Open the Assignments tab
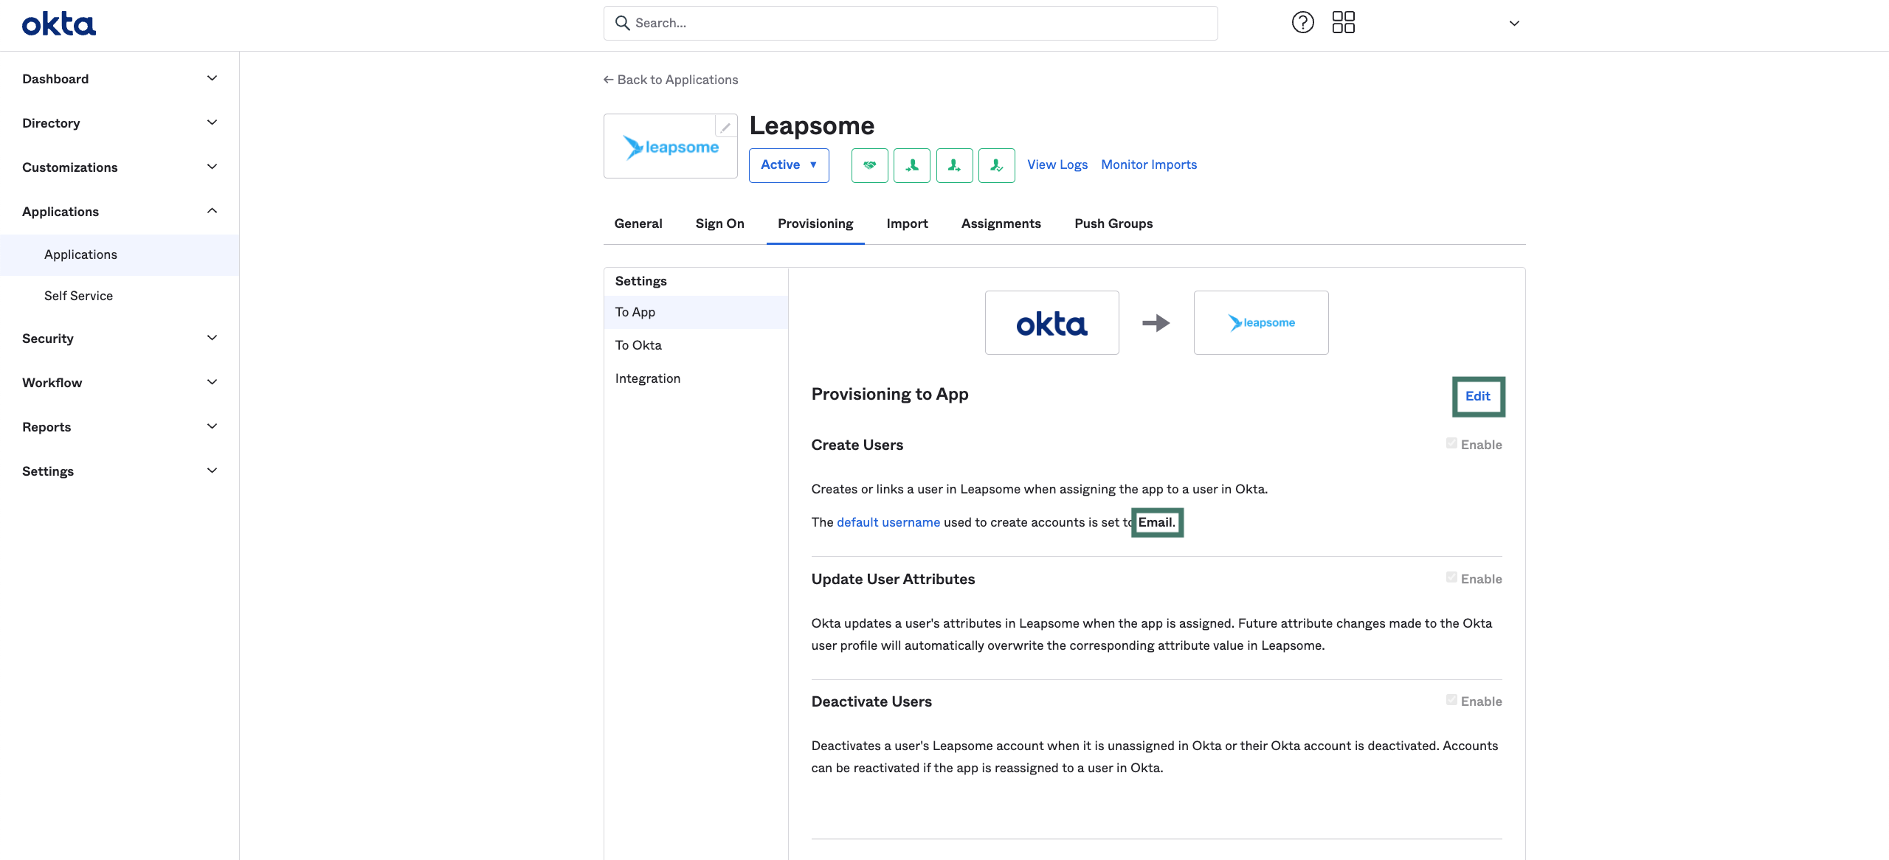Screen dimensions: 1889x860 click(1001, 223)
